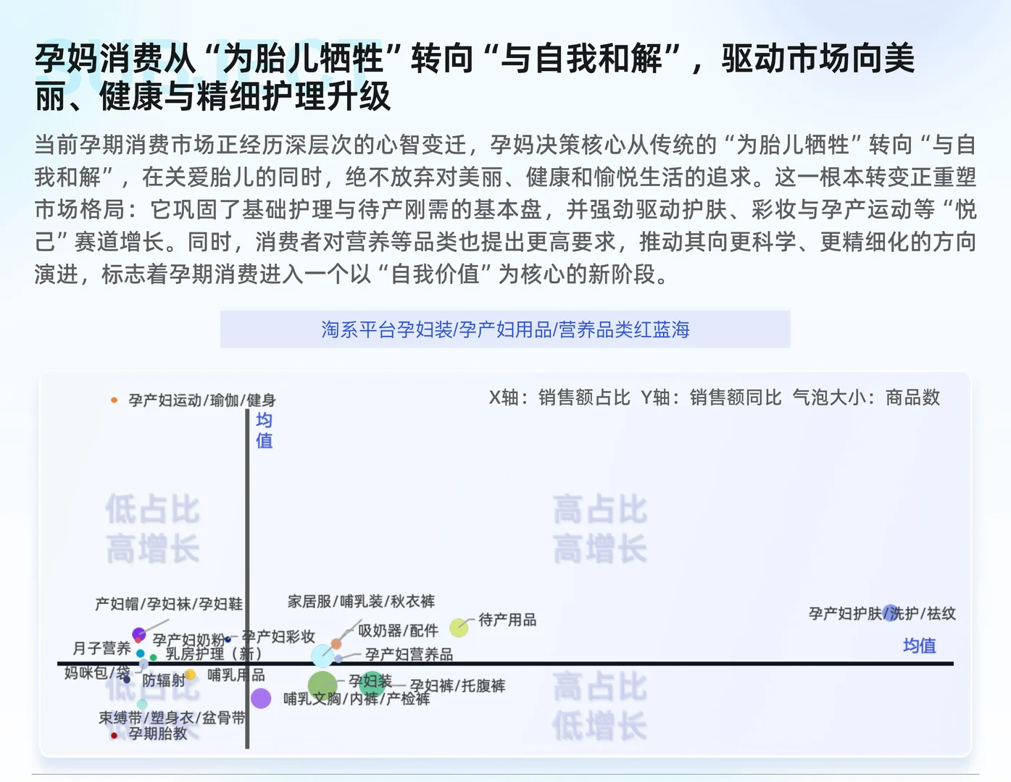Select the chart title 淘系平台孕妇装/孕产妇用品/营养品类红蓝海

click(x=505, y=329)
